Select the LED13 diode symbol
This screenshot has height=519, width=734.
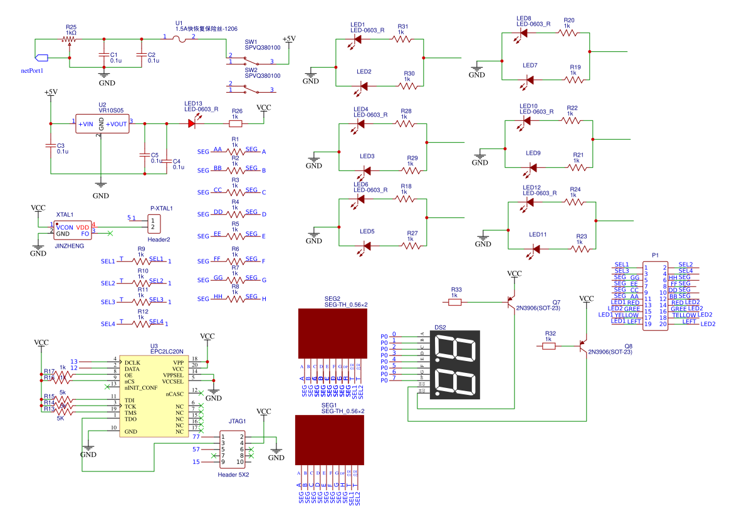(192, 123)
